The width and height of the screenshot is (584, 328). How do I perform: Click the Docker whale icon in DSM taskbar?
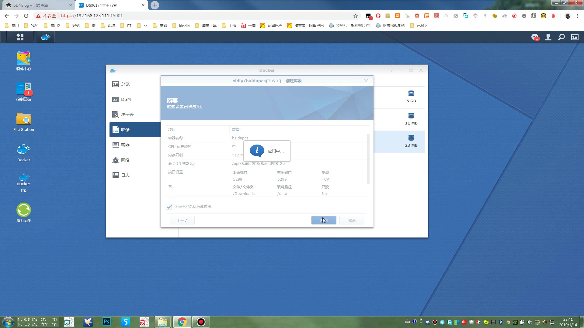click(x=46, y=37)
